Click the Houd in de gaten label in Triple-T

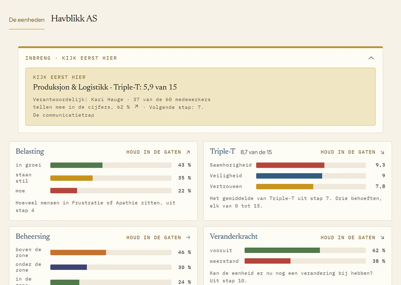tap(348, 152)
